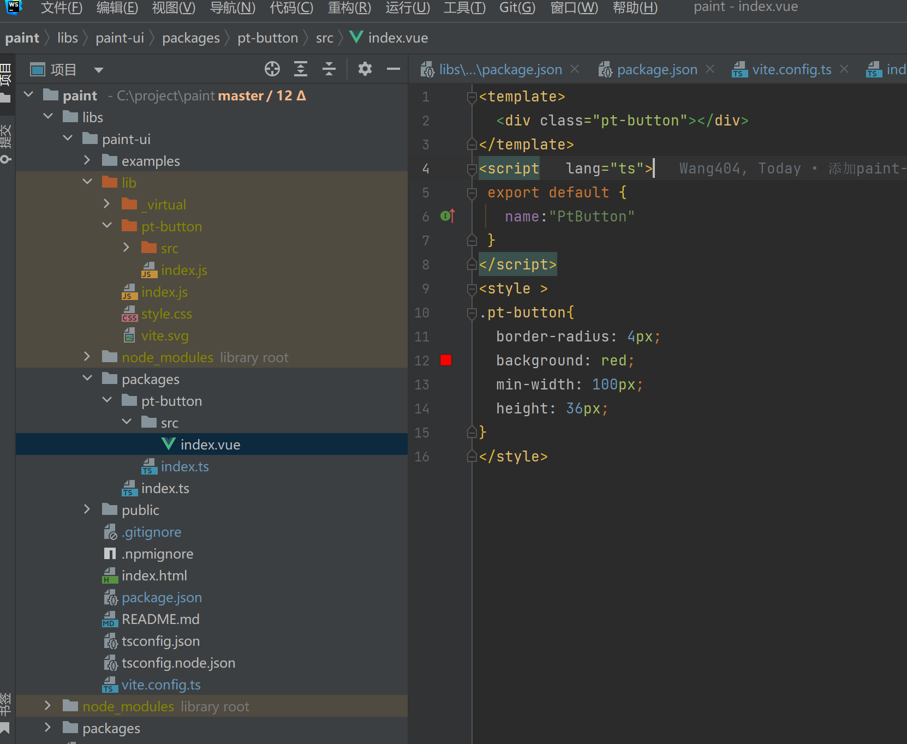Collapse the paint root project node
This screenshot has height=744, width=907.
[29, 95]
